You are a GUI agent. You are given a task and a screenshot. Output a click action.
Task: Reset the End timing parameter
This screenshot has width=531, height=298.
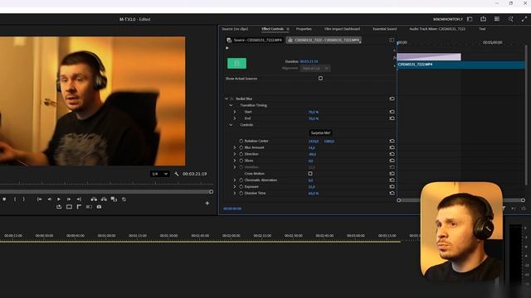[392, 118]
